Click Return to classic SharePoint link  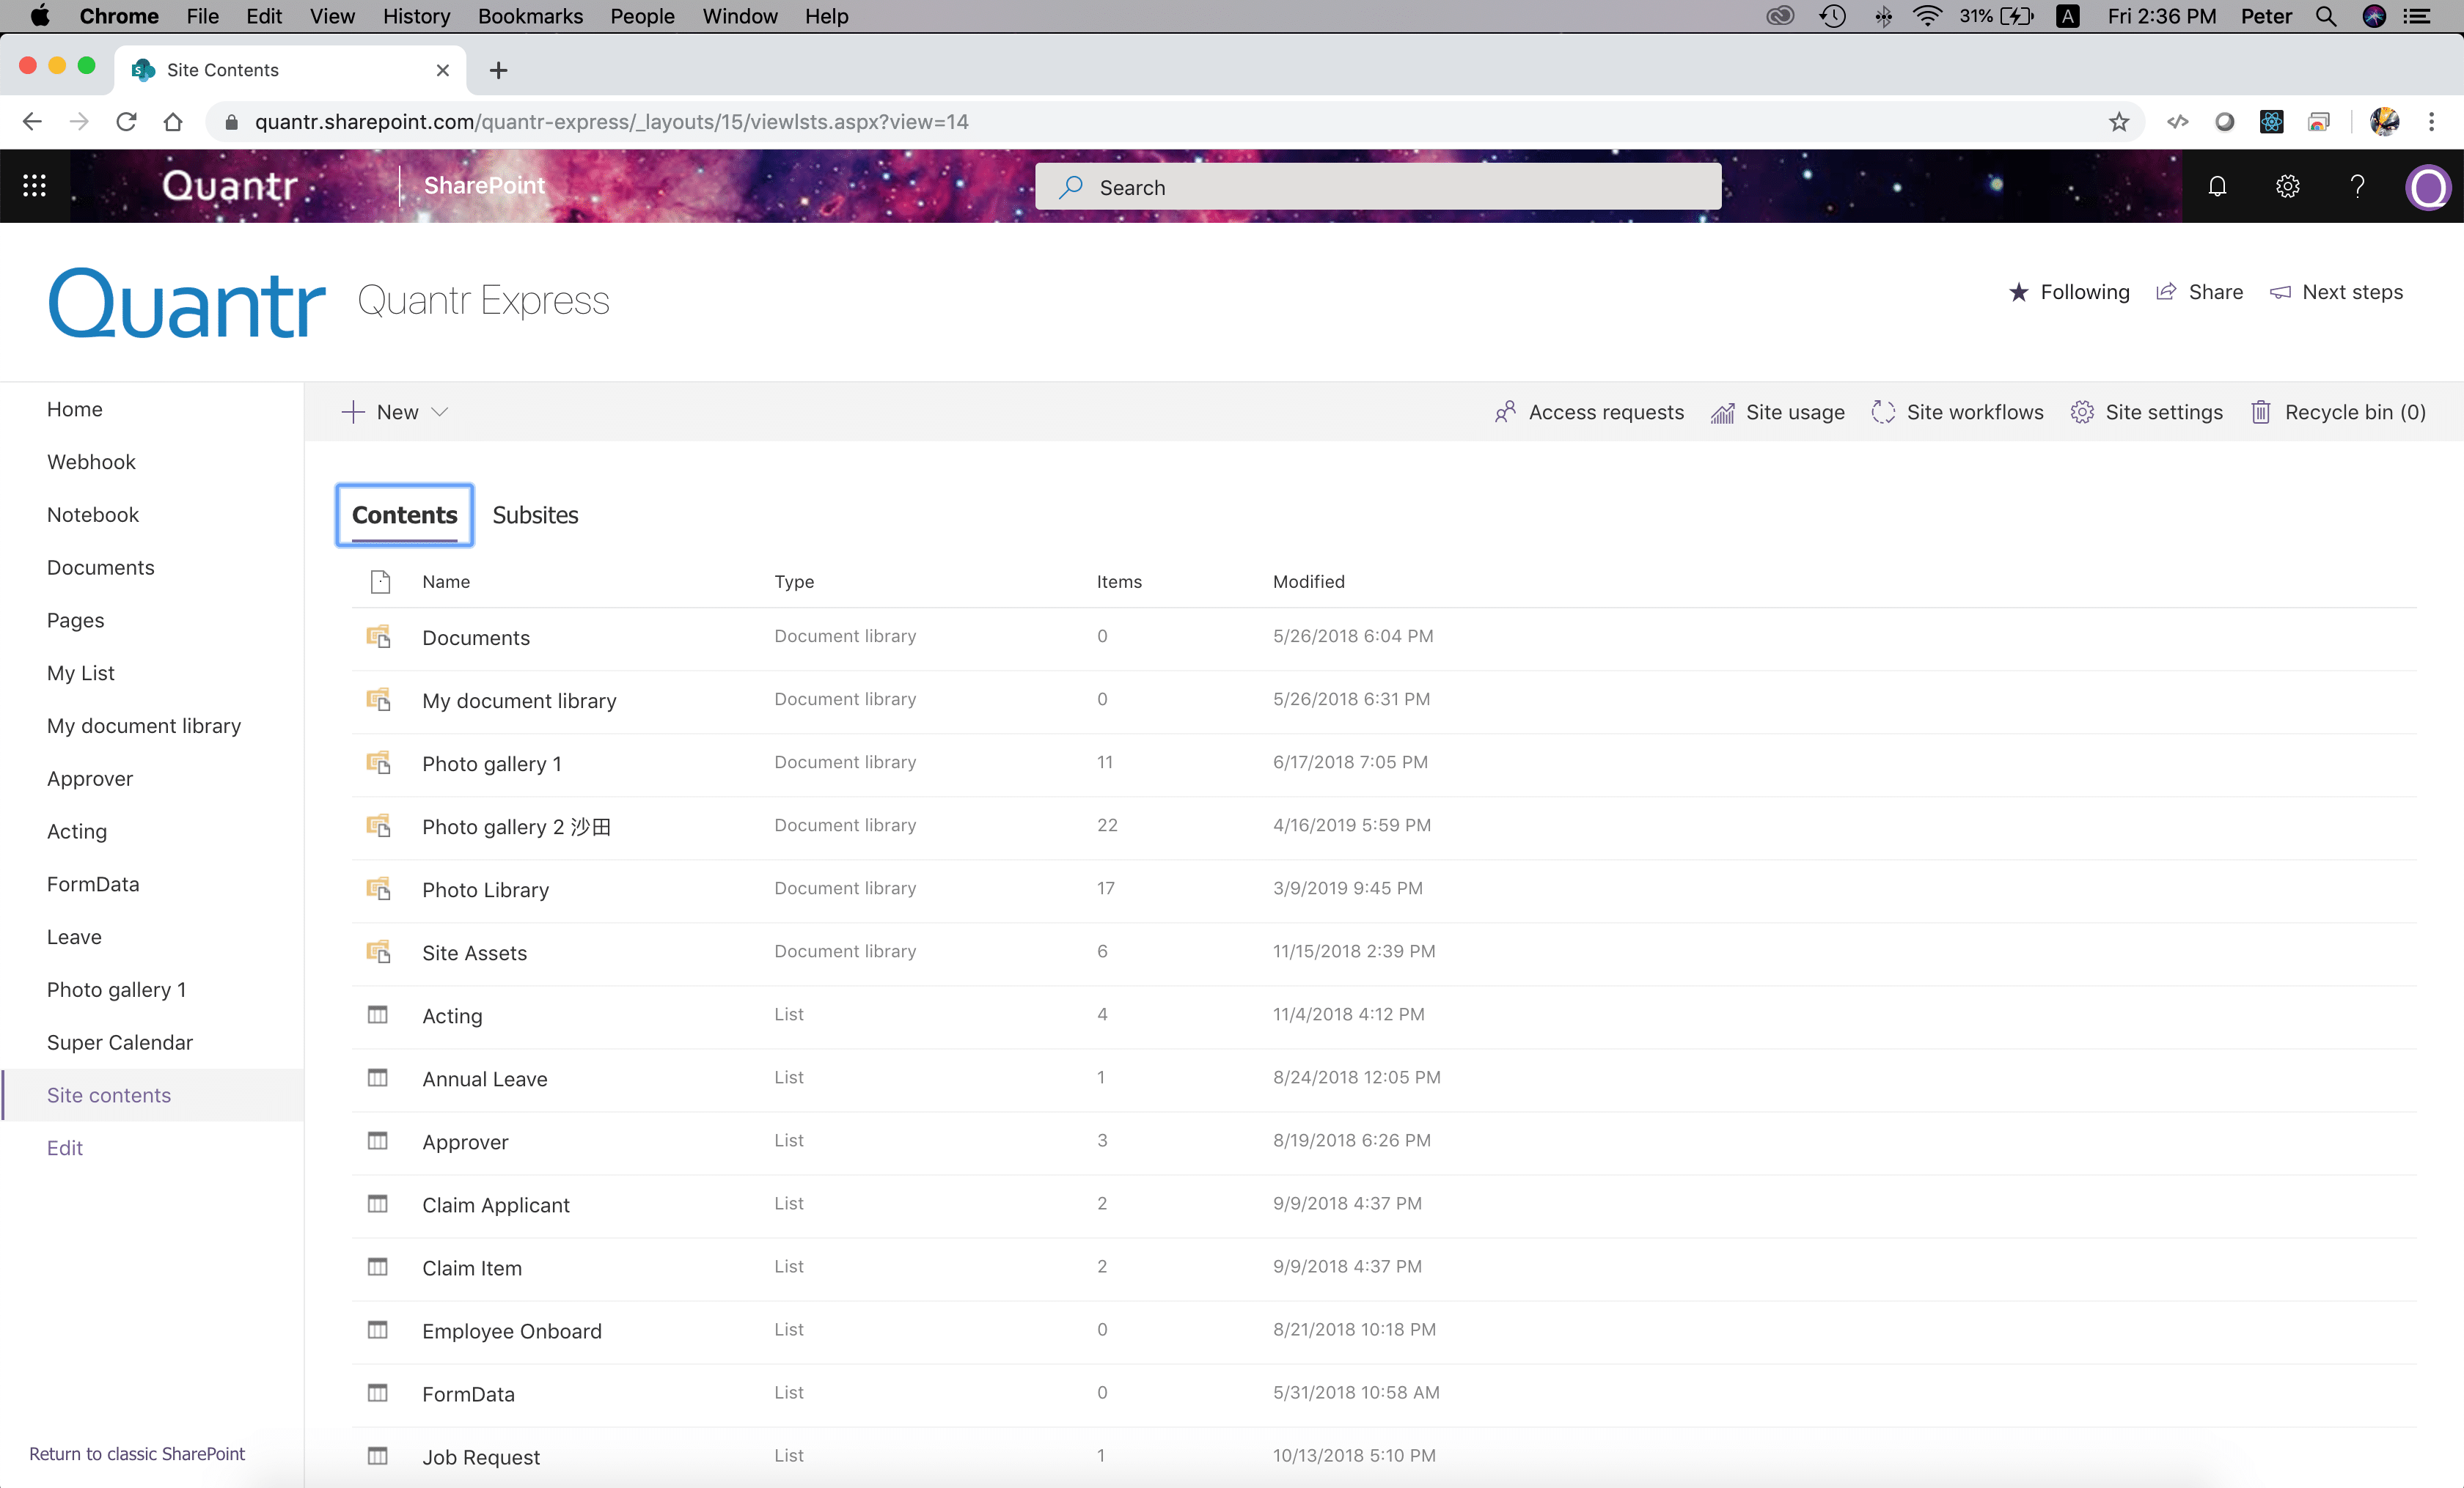(x=137, y=1453)
